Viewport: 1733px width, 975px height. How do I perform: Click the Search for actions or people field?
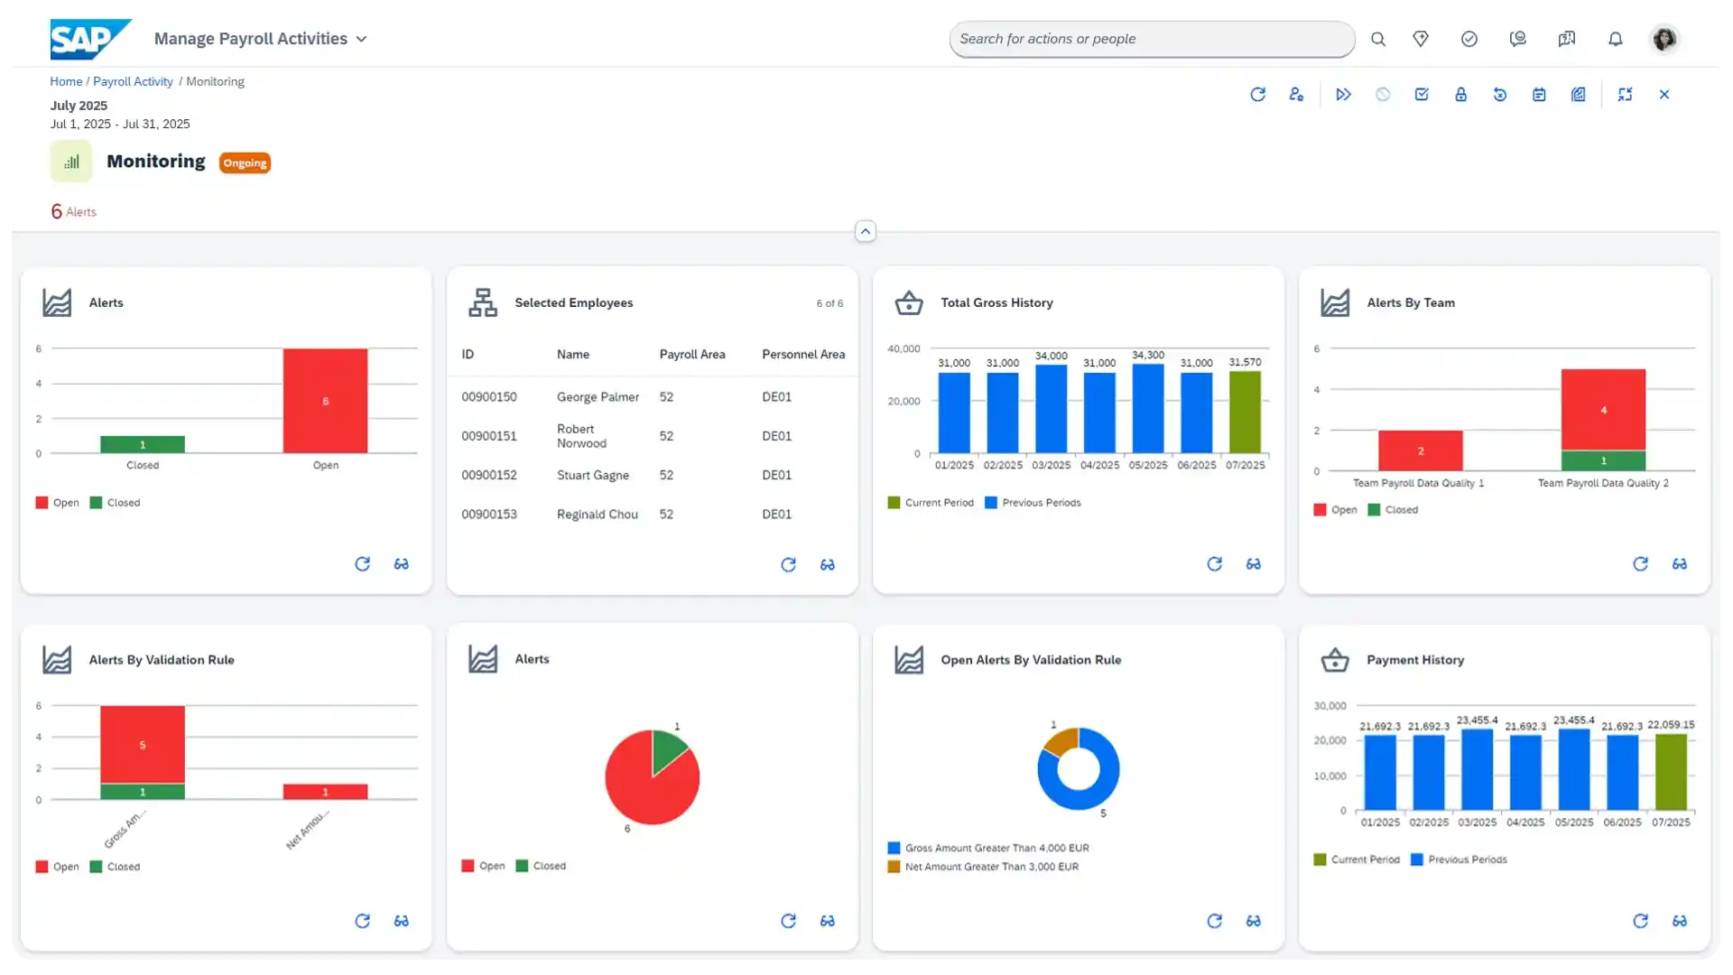click(1151, 39)
